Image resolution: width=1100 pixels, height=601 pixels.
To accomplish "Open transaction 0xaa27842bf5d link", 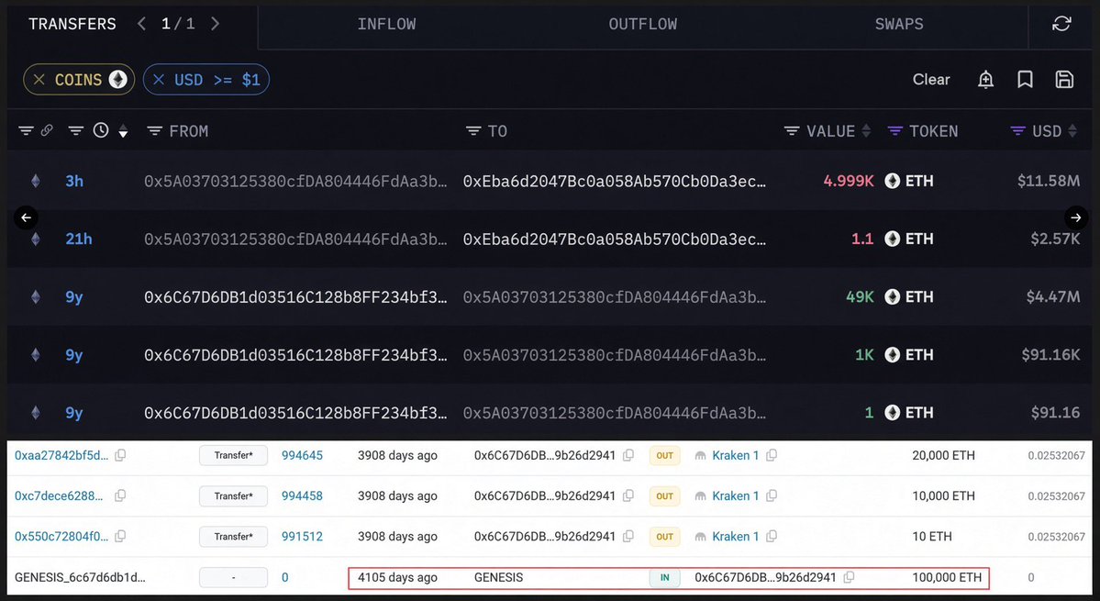I will click(61, 455).
